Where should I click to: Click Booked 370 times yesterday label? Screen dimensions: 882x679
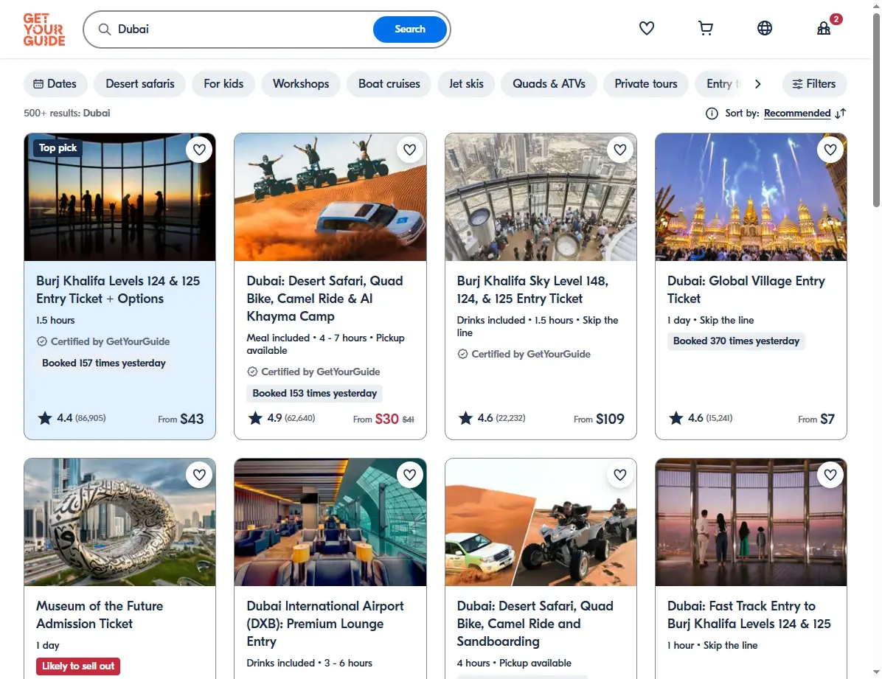point(736,341)
